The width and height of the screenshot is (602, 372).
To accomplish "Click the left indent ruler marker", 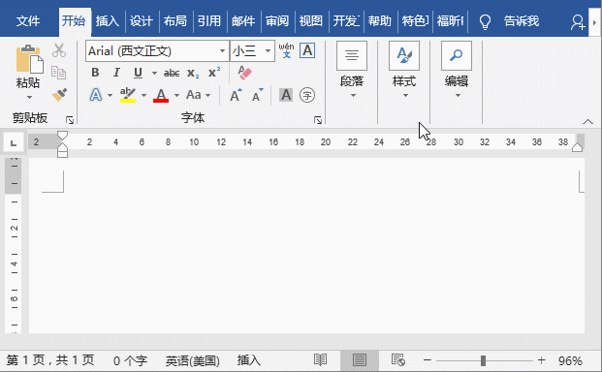I will (62, 153).
